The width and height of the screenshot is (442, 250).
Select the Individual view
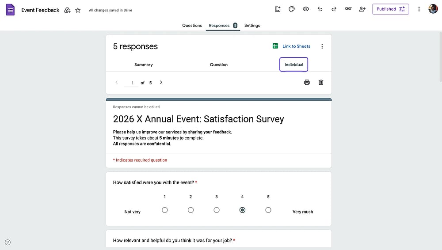294,64
